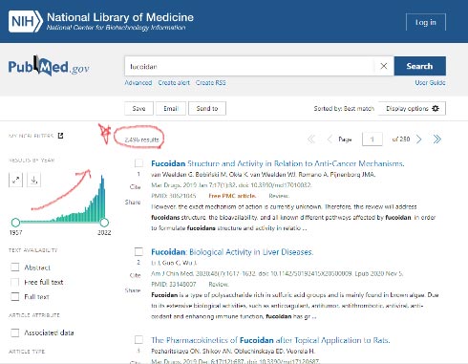468x364 pixels.
Task: Open Fucoidan Biological Activity in Liver Diseases
Action: (x=232, y=252)
